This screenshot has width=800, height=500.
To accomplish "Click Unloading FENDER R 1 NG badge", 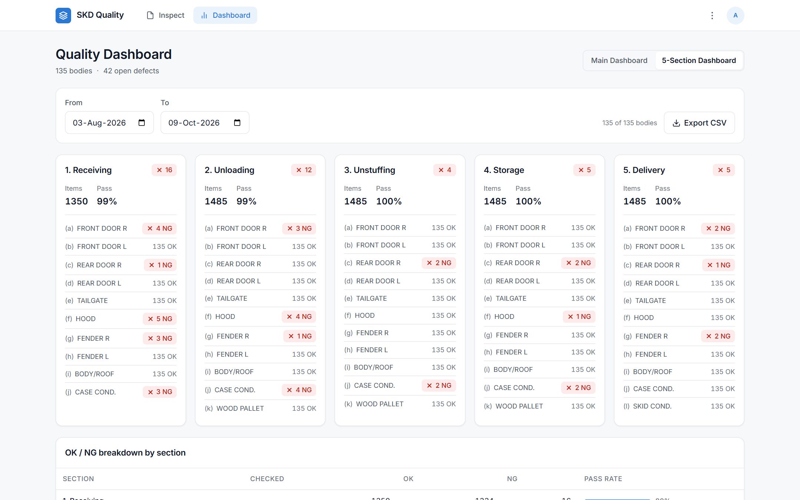I will tap(300, 336).
